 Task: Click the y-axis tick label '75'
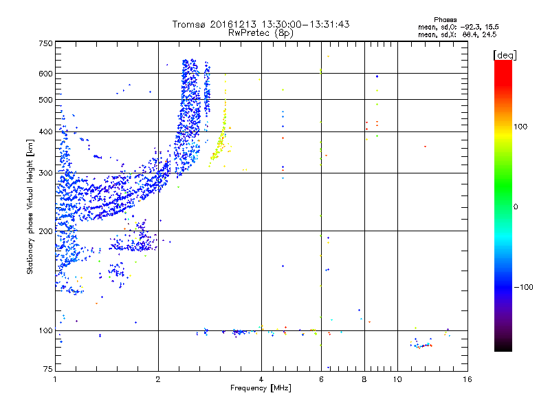[48, 369]
